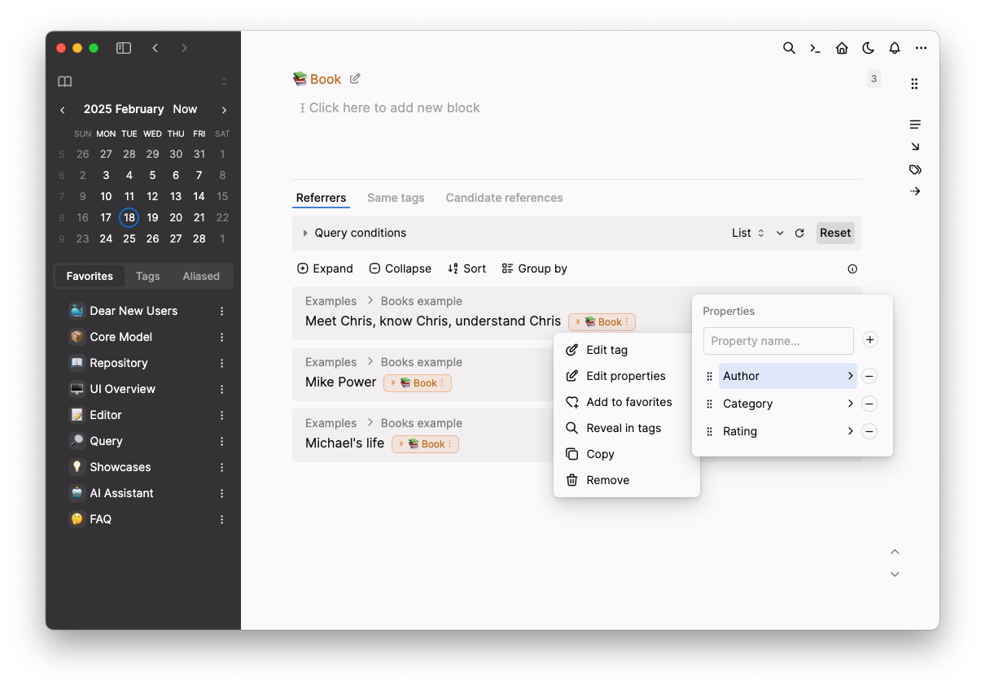Viewport: 985px width, 690px height.
Task: Open the Tags sidebar tab
Action: [147, 276]
